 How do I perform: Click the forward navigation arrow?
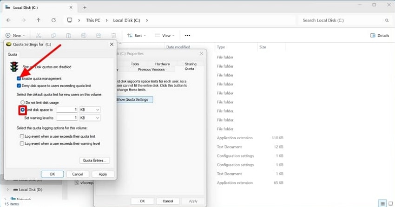click(x=23, y=20)
